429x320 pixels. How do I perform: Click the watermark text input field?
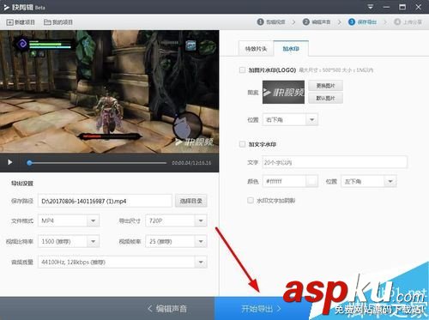(x=335, y=162)
